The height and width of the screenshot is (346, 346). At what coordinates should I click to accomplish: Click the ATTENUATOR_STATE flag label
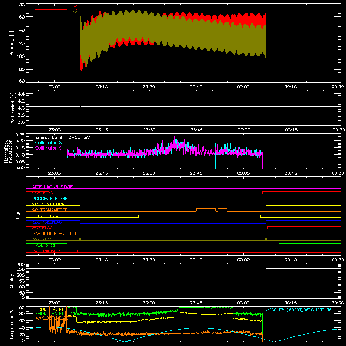(x=52, y=187)
